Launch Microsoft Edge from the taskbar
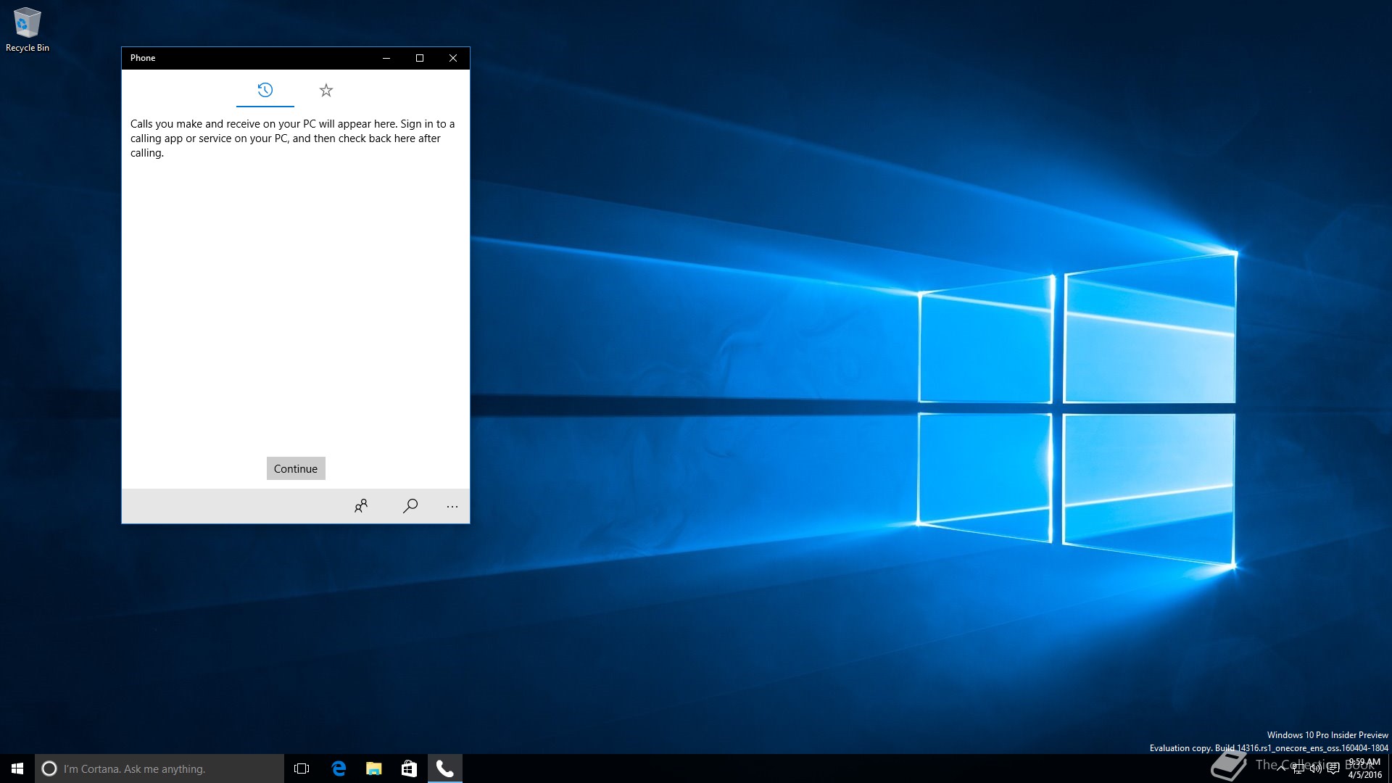Screen dimensions: 1392x783 (339, 768)
